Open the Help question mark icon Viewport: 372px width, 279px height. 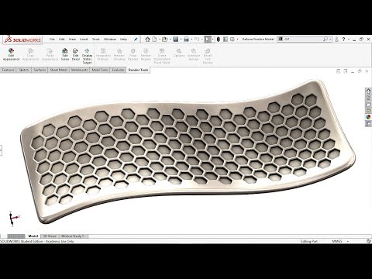point(343,40)
